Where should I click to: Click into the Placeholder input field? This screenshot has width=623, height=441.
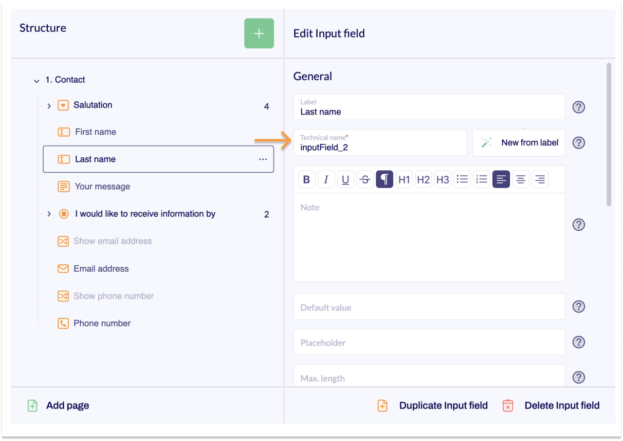click(x=429, y=342)
